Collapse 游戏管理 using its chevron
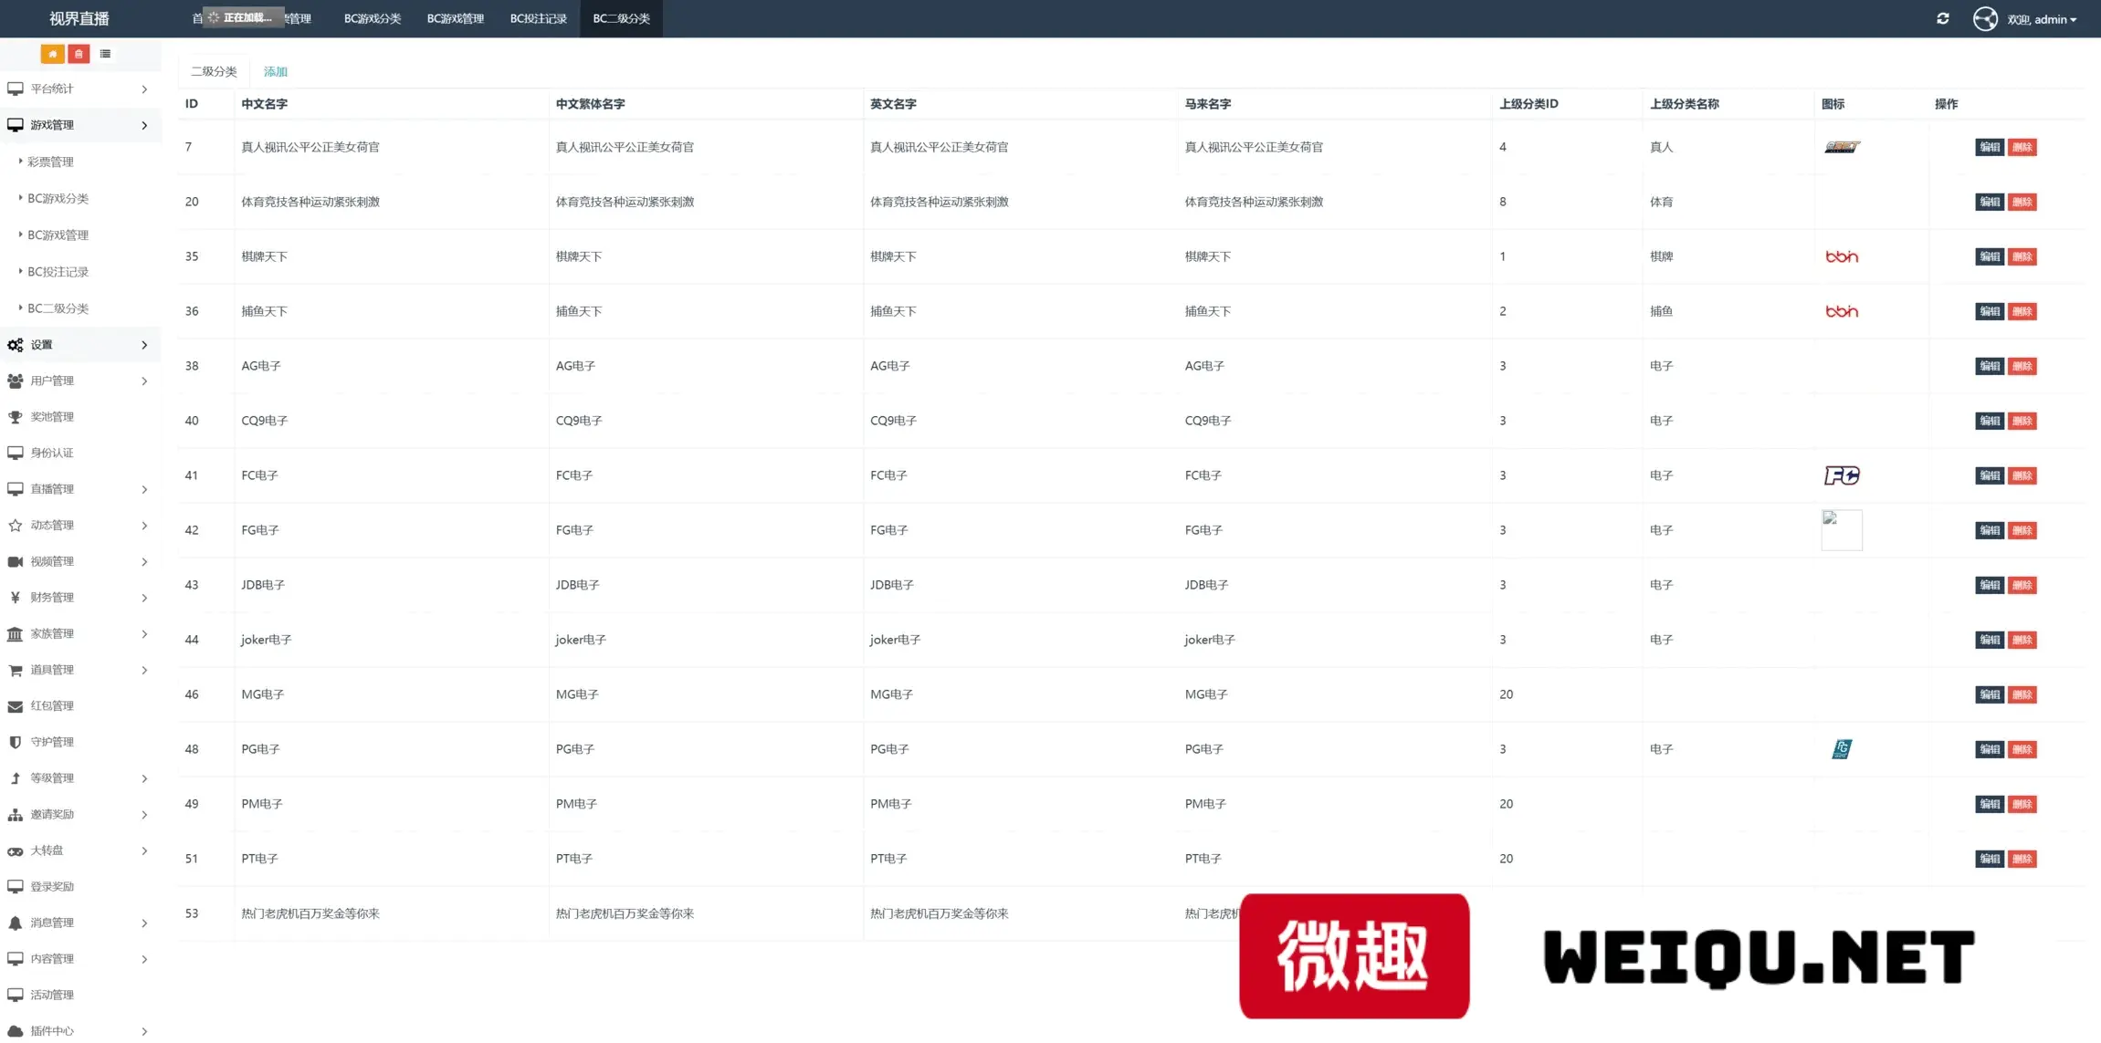This screenshot has height=1043, width=2101. pyautogui.click(x=144, y=125)
